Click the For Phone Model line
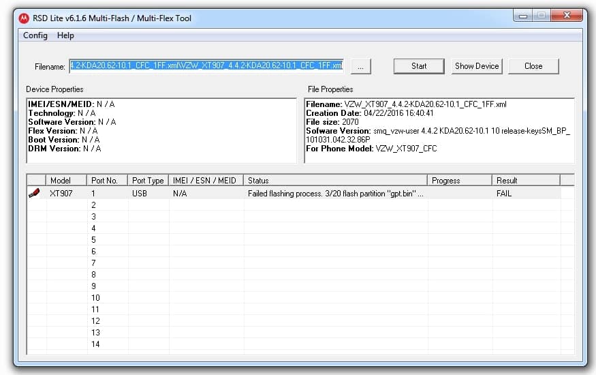 pos(372,149)
